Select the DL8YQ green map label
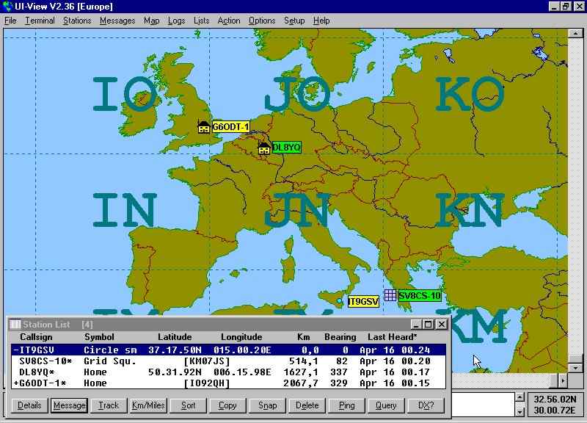The width and height of the screenshot is (587, 423). (x=286, y=148)
